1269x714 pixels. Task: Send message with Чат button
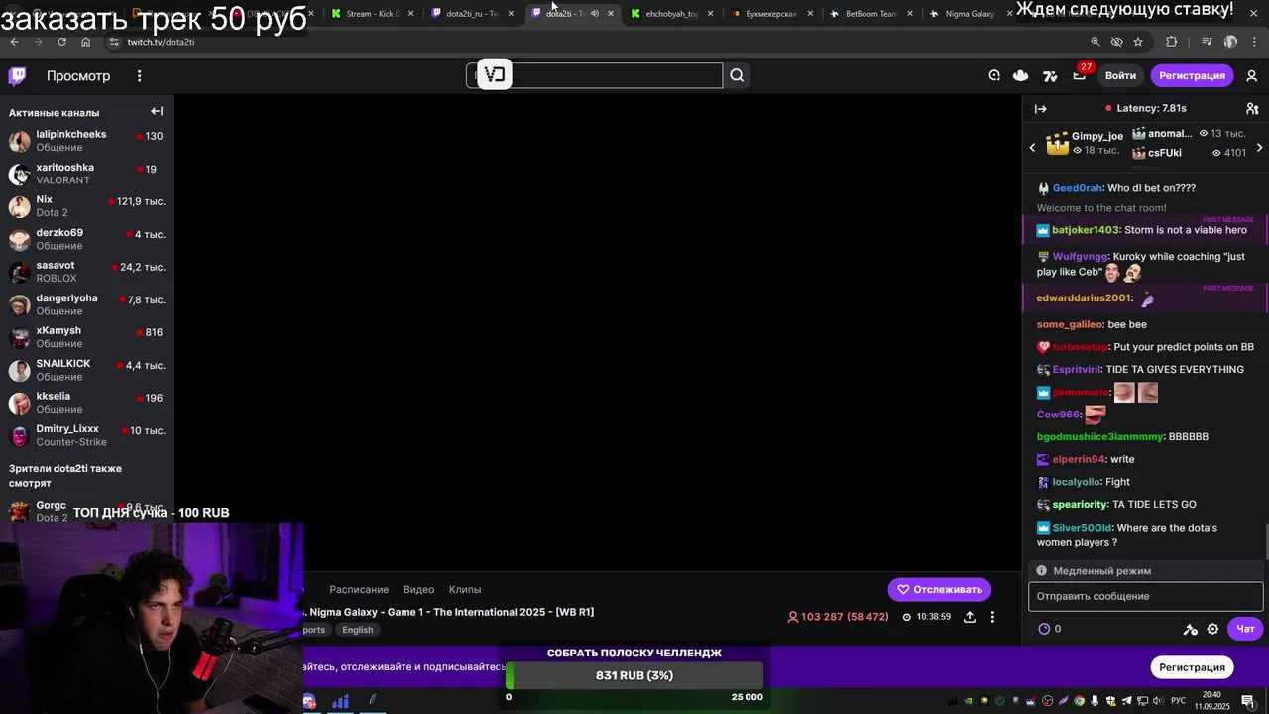click(1245, 629)
